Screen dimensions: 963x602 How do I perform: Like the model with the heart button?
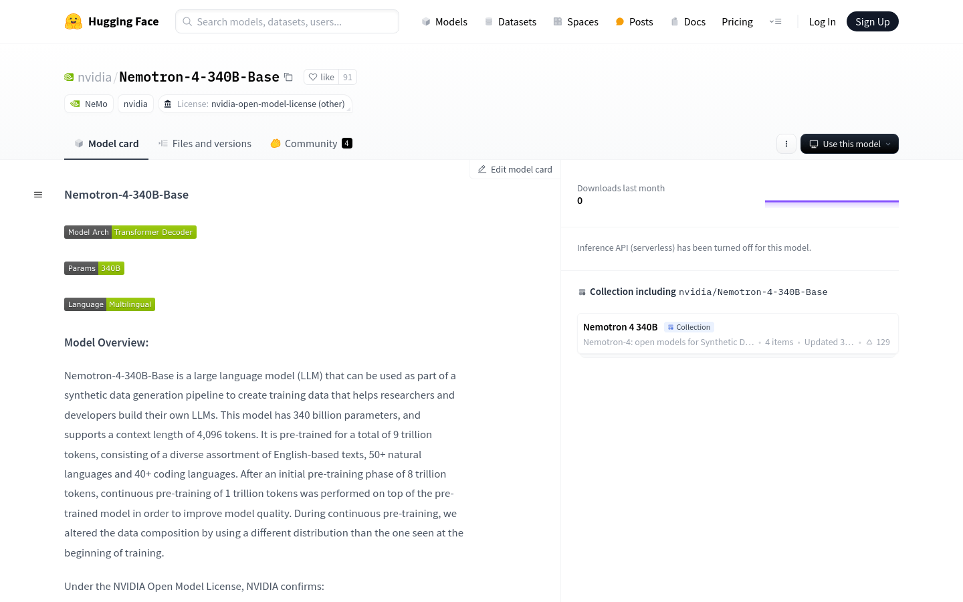[321, 77]
